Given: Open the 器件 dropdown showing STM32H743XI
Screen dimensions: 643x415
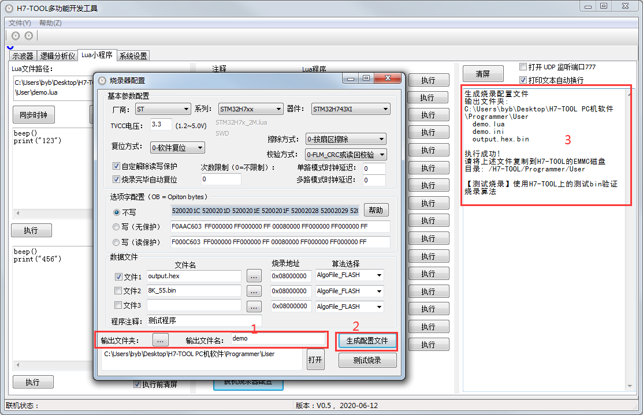Looking at the screenshot, I should [x=351, y=109].
